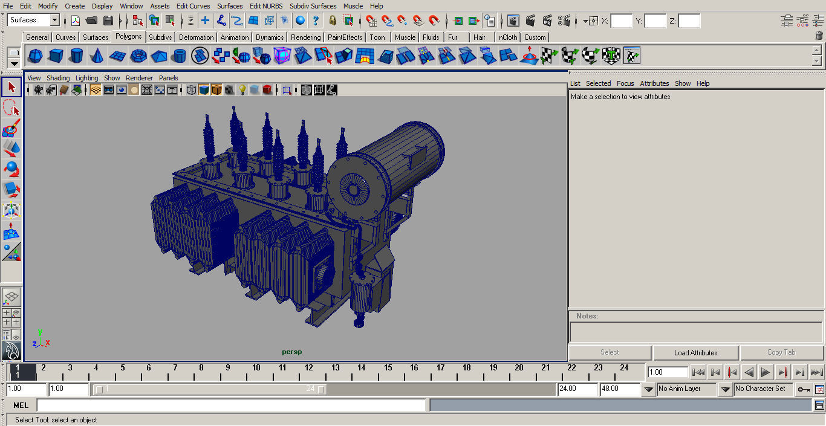826x426 pixels.
Task: Open the Create menu
Action: point(75,6)
